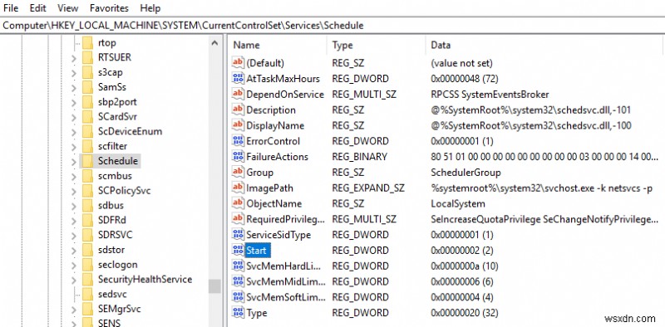Select the SENS registry key
Screen dimensions: 665x327
[109, 323]
